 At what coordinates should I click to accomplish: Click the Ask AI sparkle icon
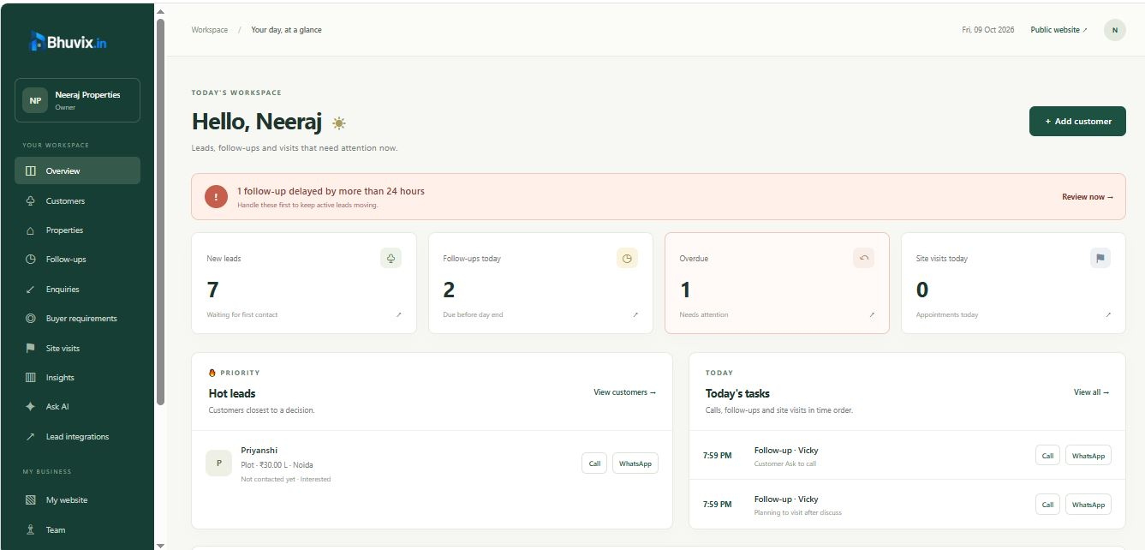31,407
